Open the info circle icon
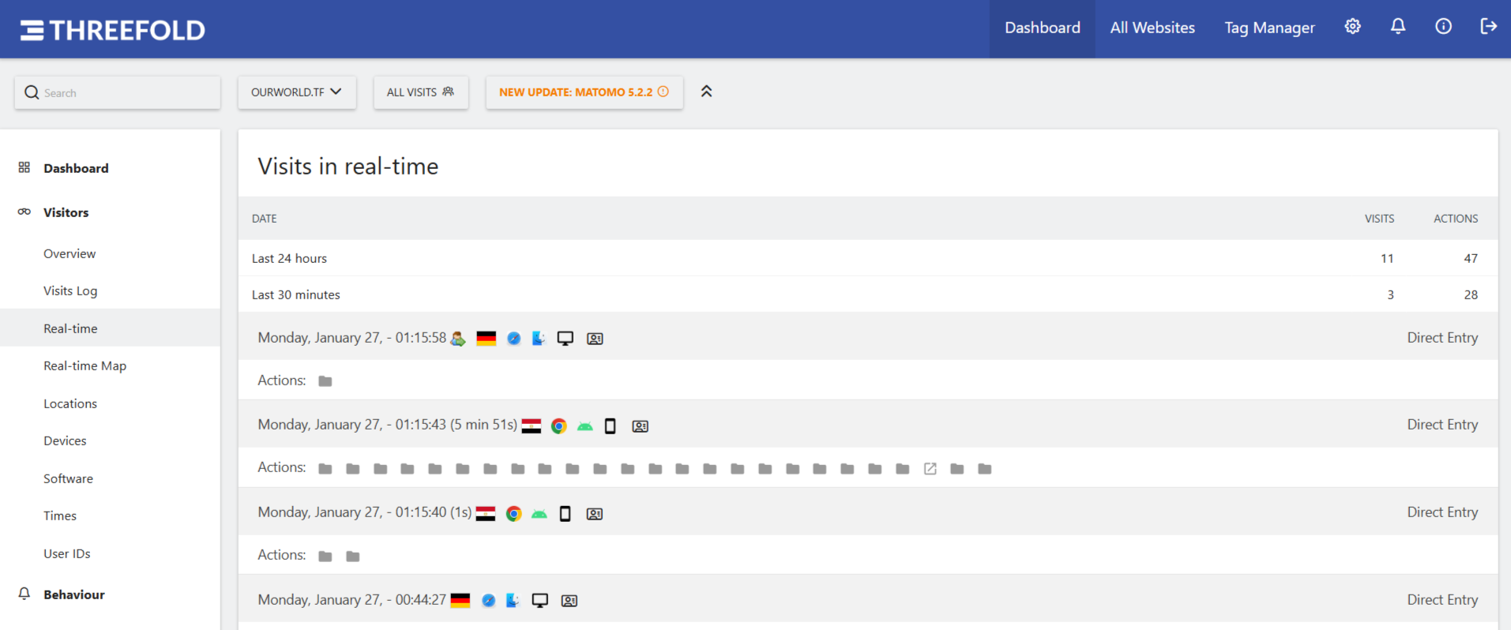 pos(1443,27)
